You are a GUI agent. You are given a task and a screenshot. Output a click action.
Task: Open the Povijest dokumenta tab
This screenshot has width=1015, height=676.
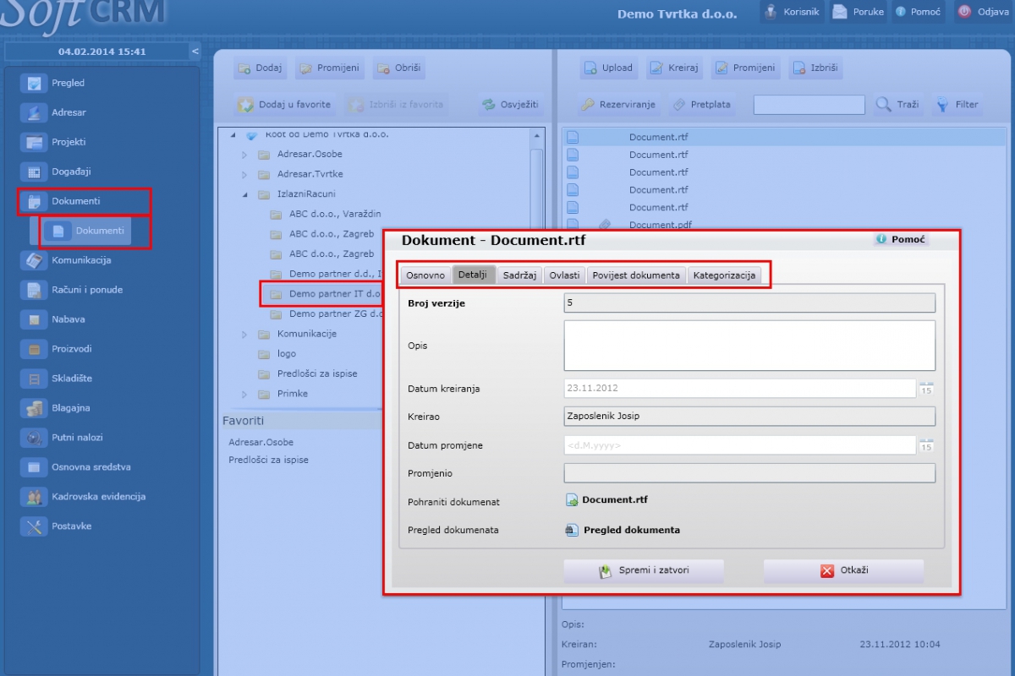point(636,275)
